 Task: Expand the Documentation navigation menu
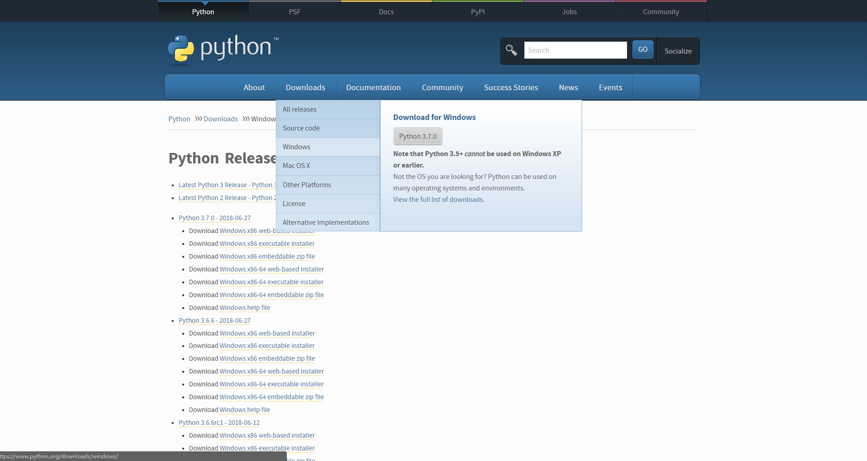(x=373, y=87)
